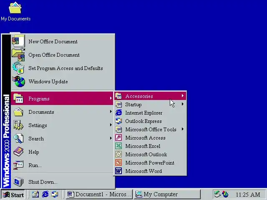Image resolution: width=267 pixels, height=200 pixels.
Task: Expand the Startup submenu arrow
Action: pos(183,104)
